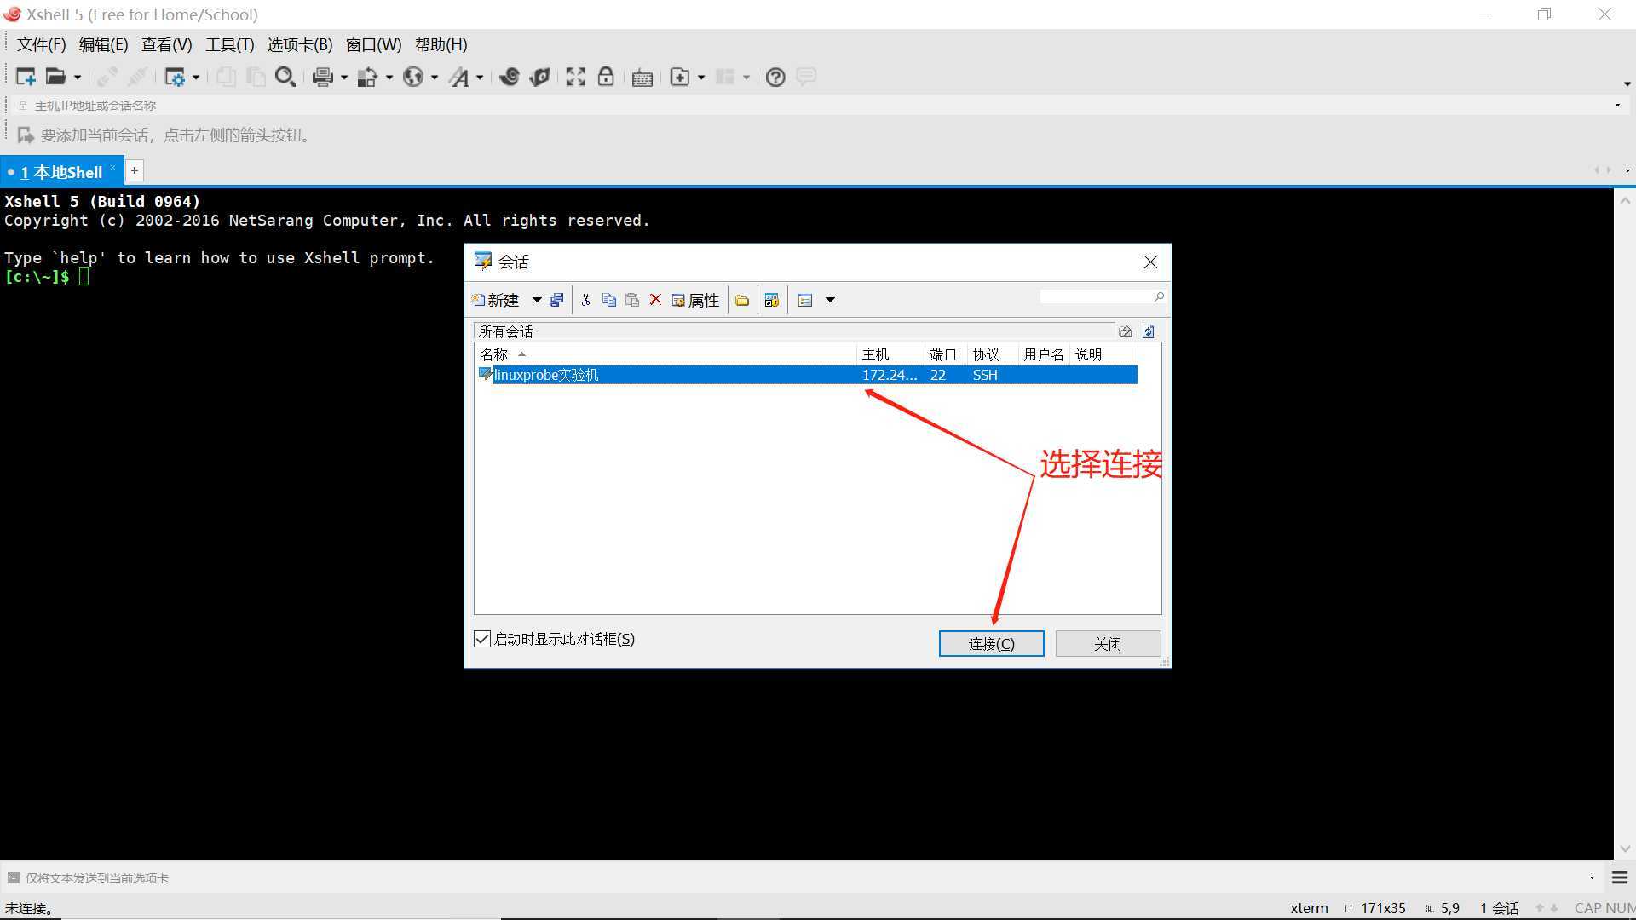Screen dimensions: 1636x920
Task: Click the New session toolbar icon
Action: click(x=26, y=77)
